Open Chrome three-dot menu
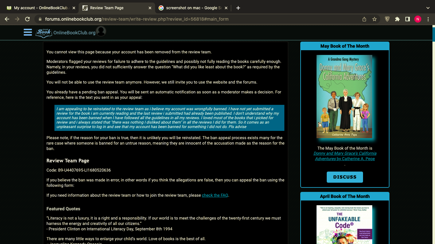Viewport: 435px width, 244px height. (x=428, y=19)
